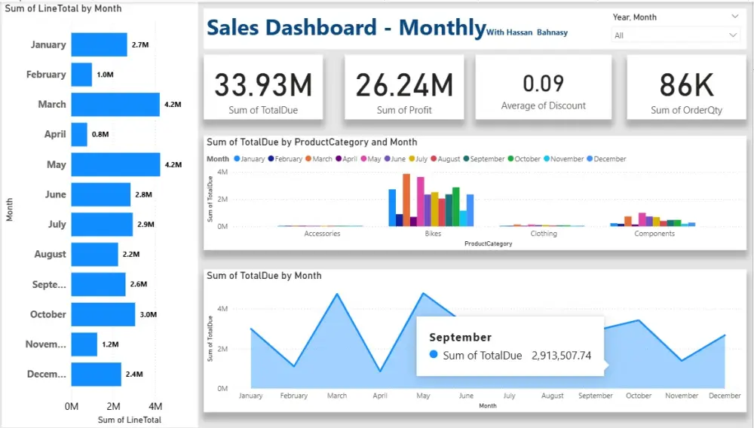This screenshot has height=428, width=754.
Task: Click the Bikes category axis label
Action: 433,234
